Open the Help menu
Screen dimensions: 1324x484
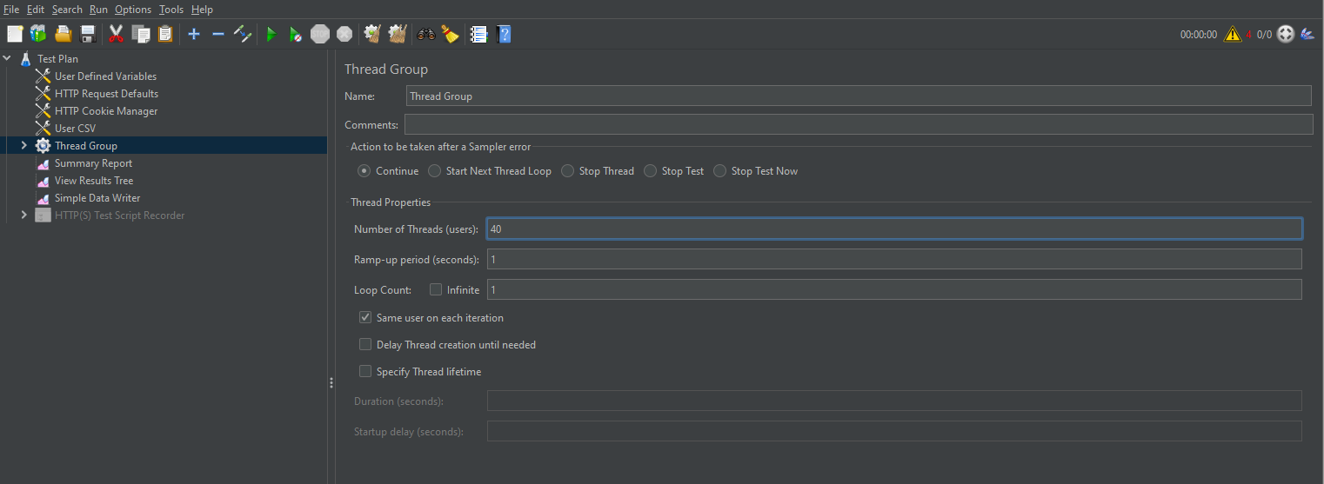coord(202,10)
